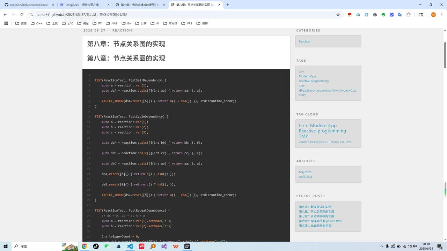Go back with browser back arrow

[x=5, y=15]
